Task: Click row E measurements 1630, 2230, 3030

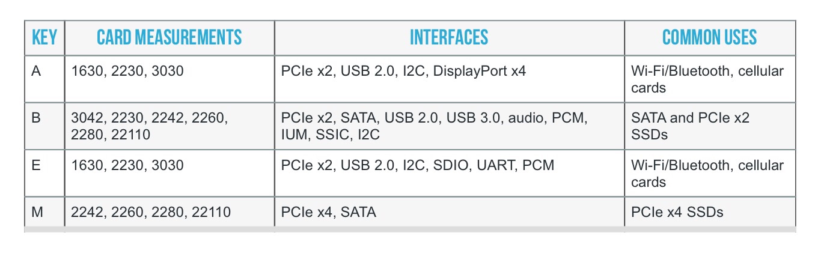Action: coord(169,172)
